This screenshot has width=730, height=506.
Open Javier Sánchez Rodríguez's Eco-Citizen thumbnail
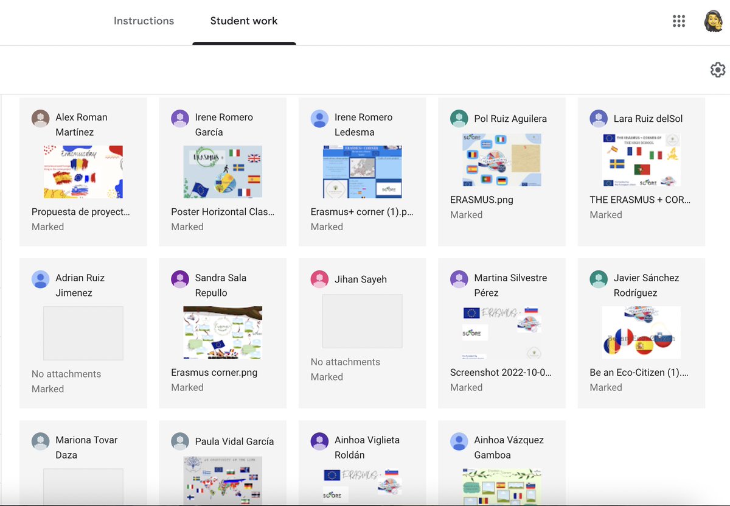coord(641,332)
